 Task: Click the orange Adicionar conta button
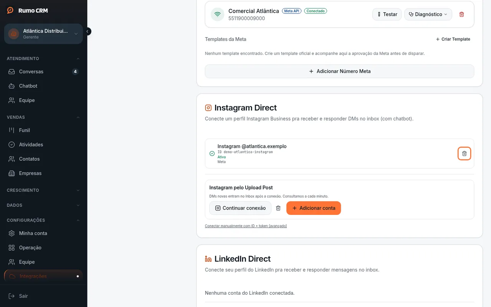pyautogui.click(x=313, y=208)
